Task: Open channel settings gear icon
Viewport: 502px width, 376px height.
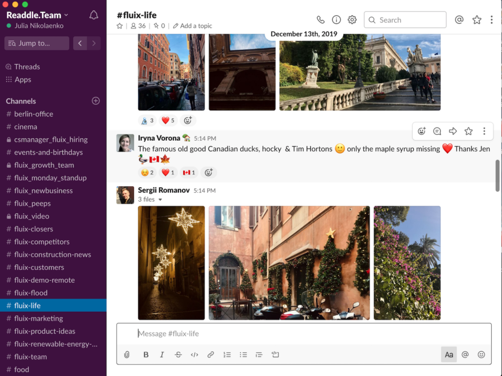Action: 352,20
